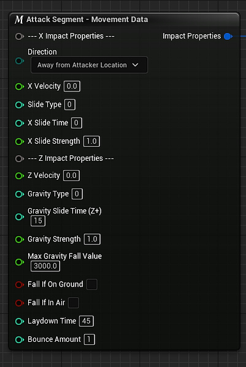This screenshot has width=246, height=367.
Task: Click the Max Gravity Fall Value field
Action: click(x=45, y=266)
